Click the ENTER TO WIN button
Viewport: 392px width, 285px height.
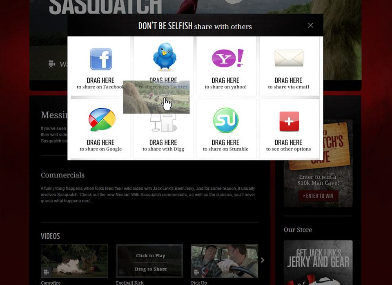coord(318,196)
